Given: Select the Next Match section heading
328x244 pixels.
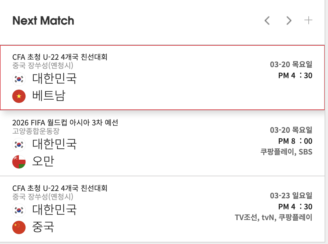Looking at the screenshot, I should 43,21.
